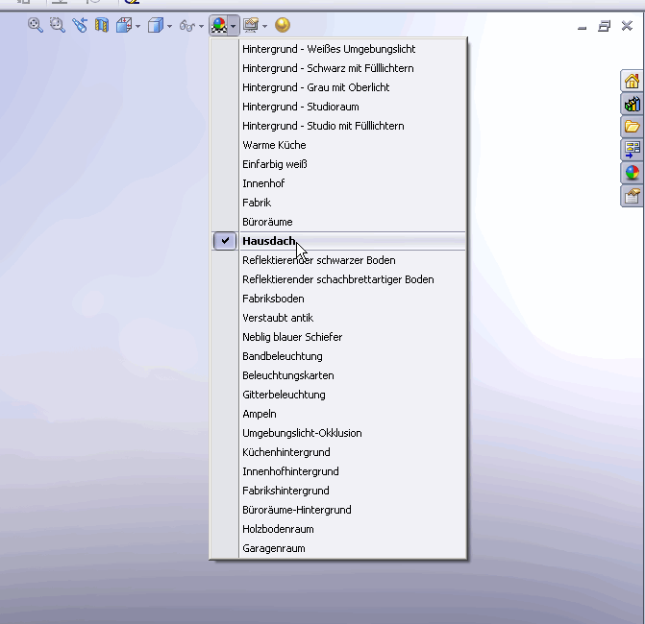This screenshot has width=645, height=624.
Task: Select the Fabrik scene entry
Action: pos(338,203)
